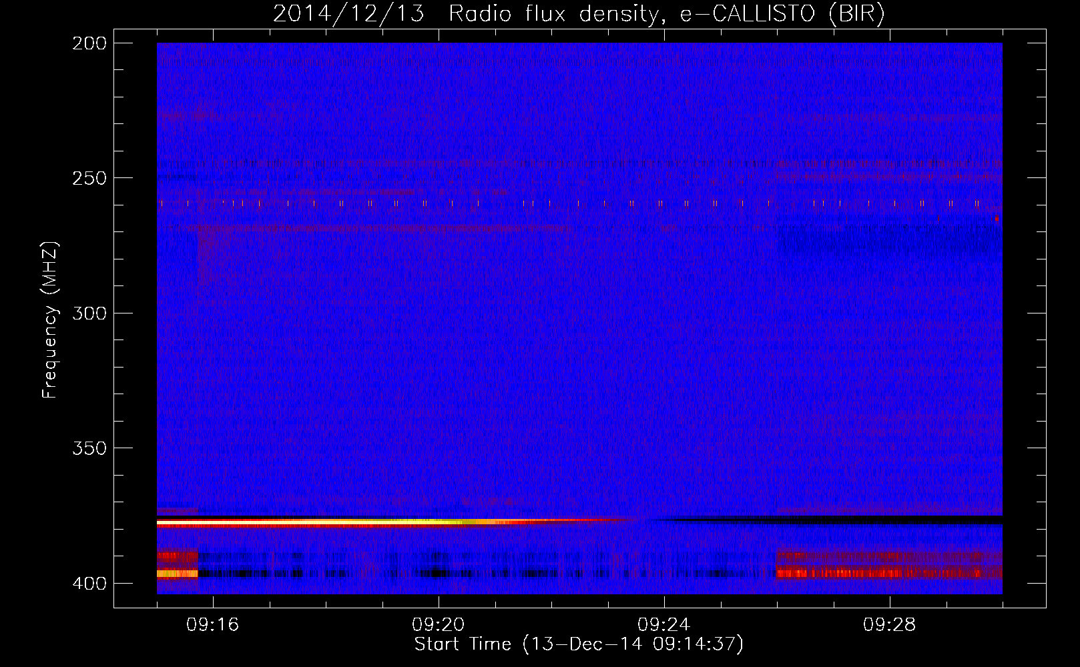Click the 09:28 time tick label
Image resolution: width=1080 pixels, height=667 pixels.
point(890,625)
